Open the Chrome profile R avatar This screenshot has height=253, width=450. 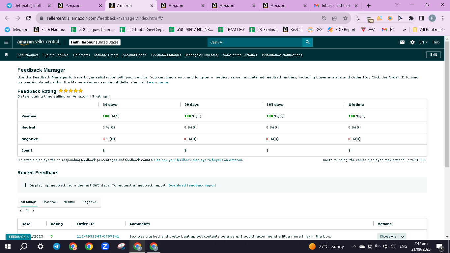point(432,18)
